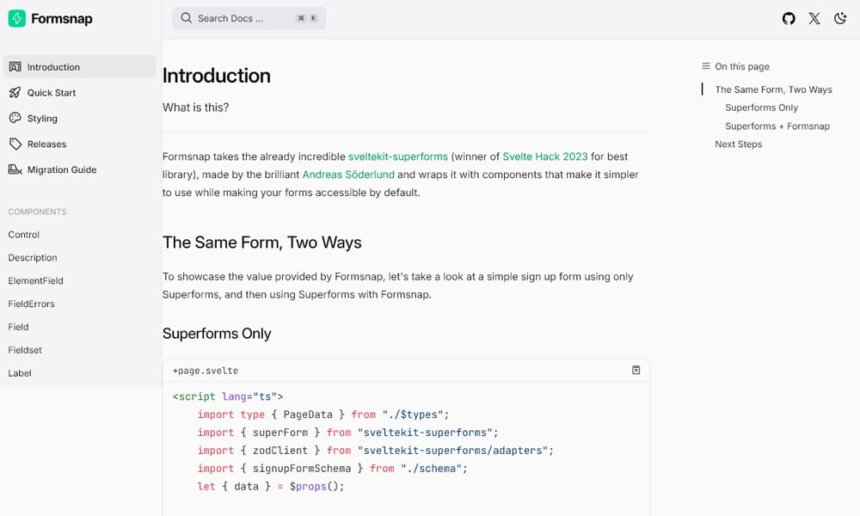
Task: Follow the Andreas Söderlund link
Action: click(x=348, y=175)
